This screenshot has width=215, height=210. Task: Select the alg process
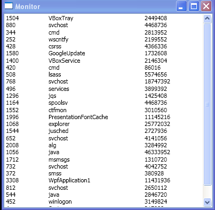[52, 145]
